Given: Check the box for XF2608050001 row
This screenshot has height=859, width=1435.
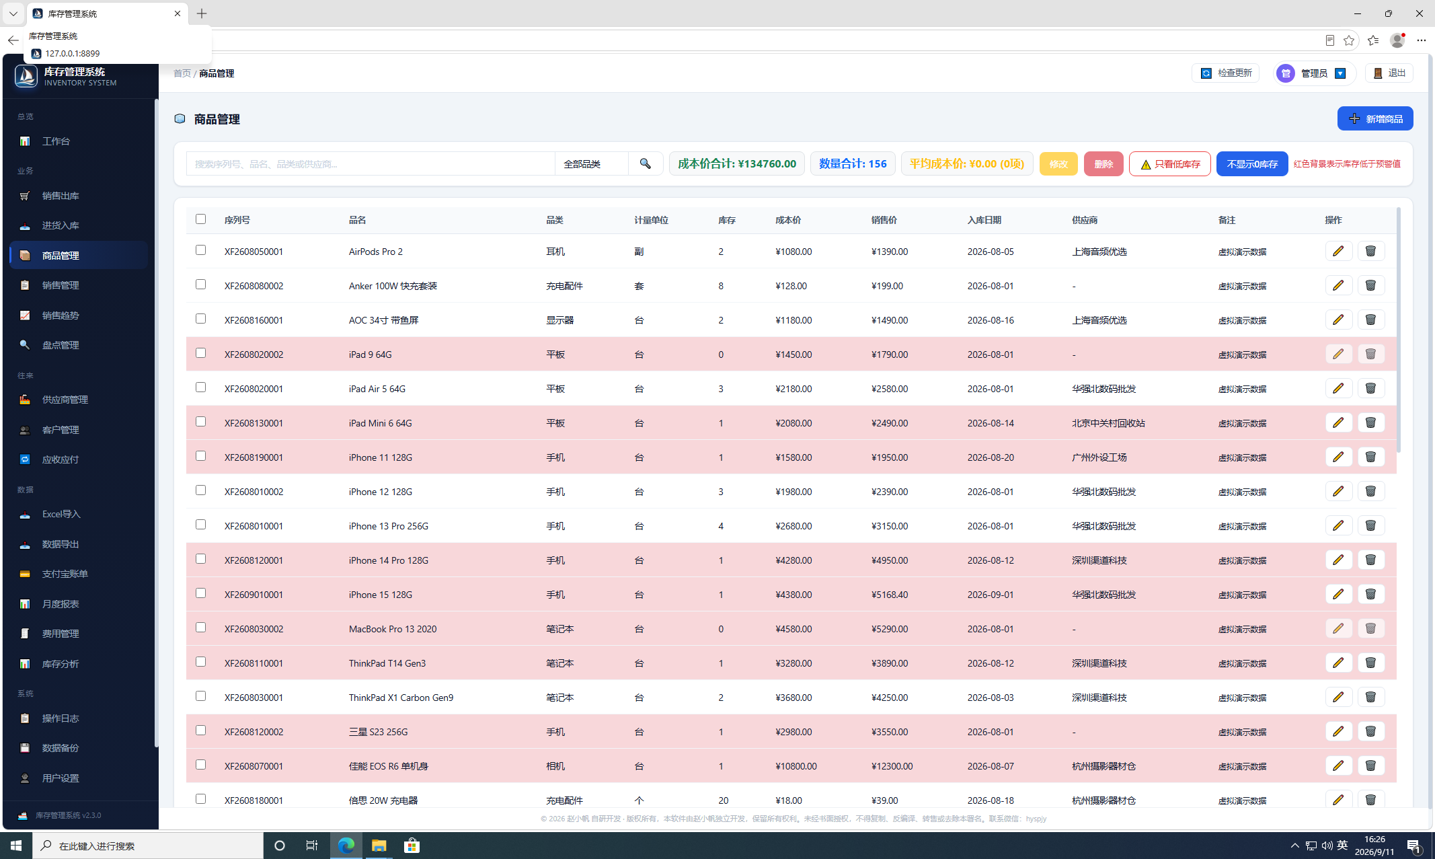Looking at the screenshot, I should [200, 250].
